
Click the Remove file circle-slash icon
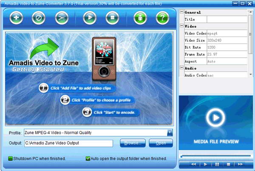(x=38, y=17)
